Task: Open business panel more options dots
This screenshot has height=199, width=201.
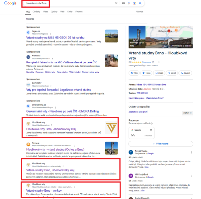Action: tap(159, 62)
